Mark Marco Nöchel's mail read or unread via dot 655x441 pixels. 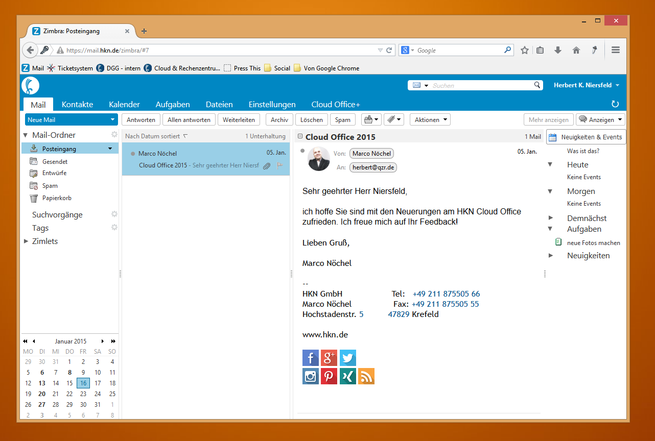point(133,154)
